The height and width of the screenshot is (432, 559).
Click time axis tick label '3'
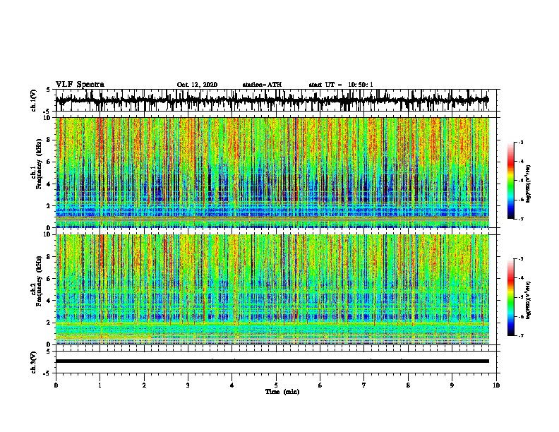click(188, 385)
